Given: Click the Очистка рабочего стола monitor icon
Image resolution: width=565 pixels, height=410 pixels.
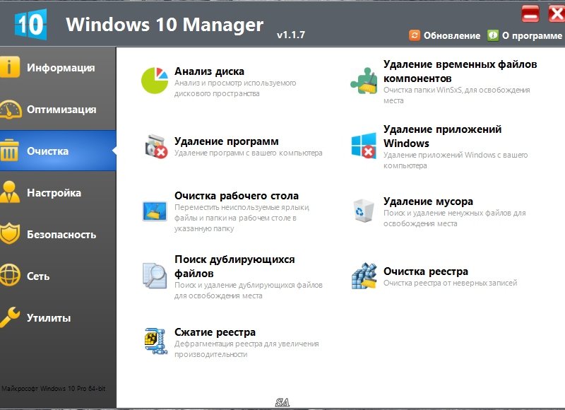Looking at the screenshot, I should [x=155, y=211].
